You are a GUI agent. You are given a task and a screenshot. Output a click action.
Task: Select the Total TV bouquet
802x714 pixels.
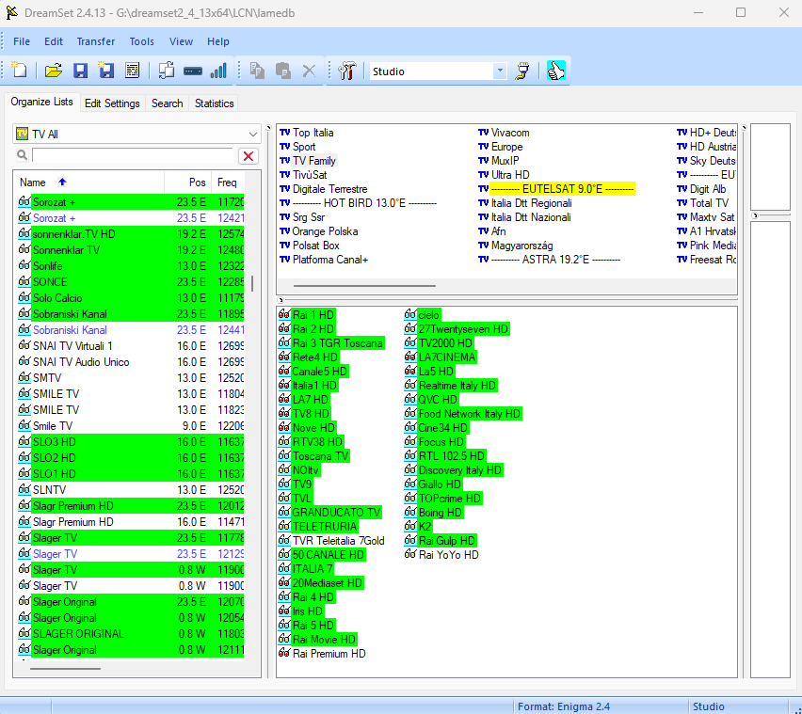click(x=703, y=203)
